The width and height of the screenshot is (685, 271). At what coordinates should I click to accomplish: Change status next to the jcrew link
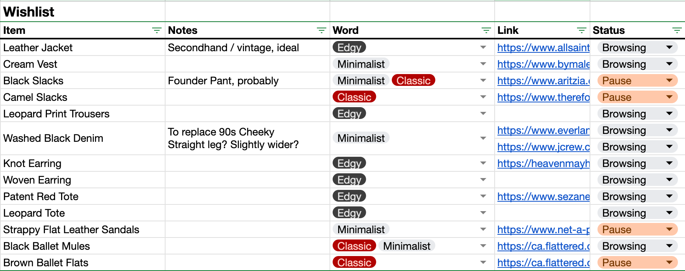pos(638,147)
